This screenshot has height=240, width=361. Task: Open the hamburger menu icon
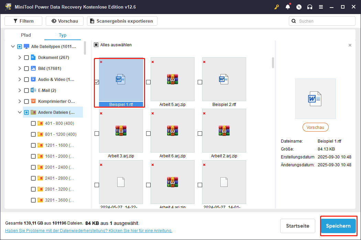pos(321,7)
